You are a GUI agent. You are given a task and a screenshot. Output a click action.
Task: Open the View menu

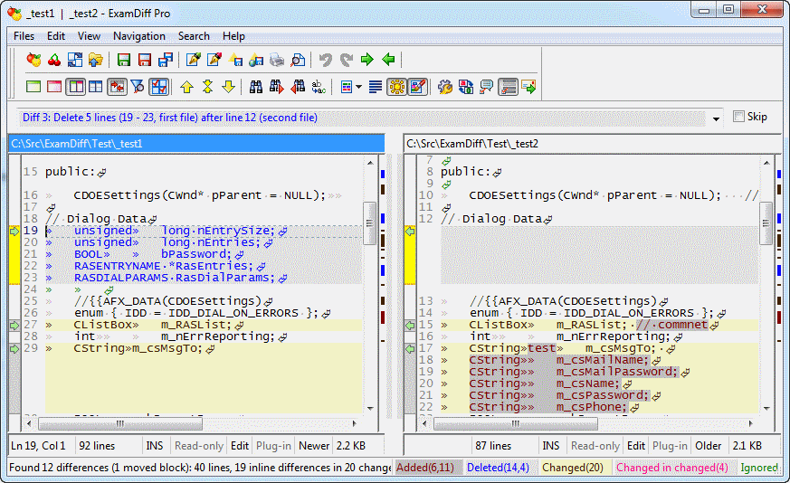89,36
